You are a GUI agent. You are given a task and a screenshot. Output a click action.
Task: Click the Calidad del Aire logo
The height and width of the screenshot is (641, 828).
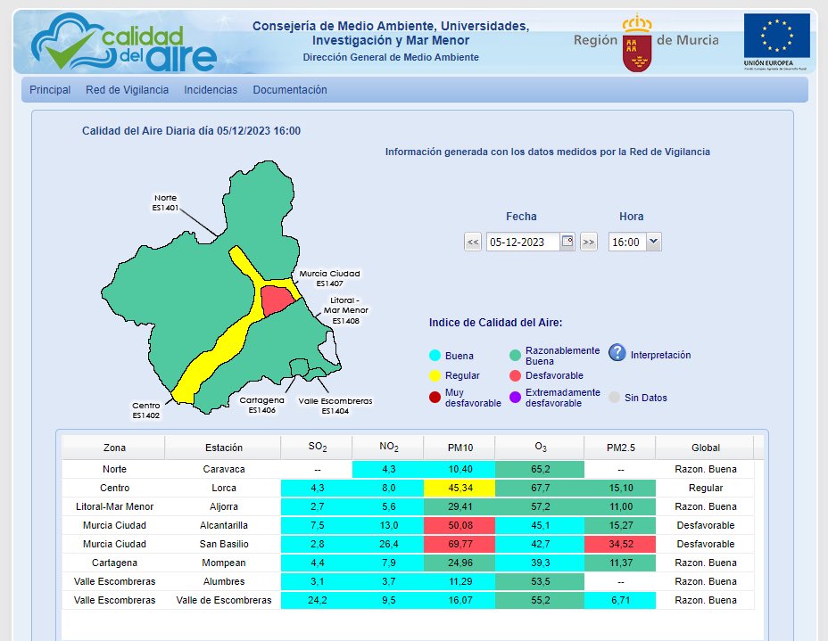(x=124, y=42)
